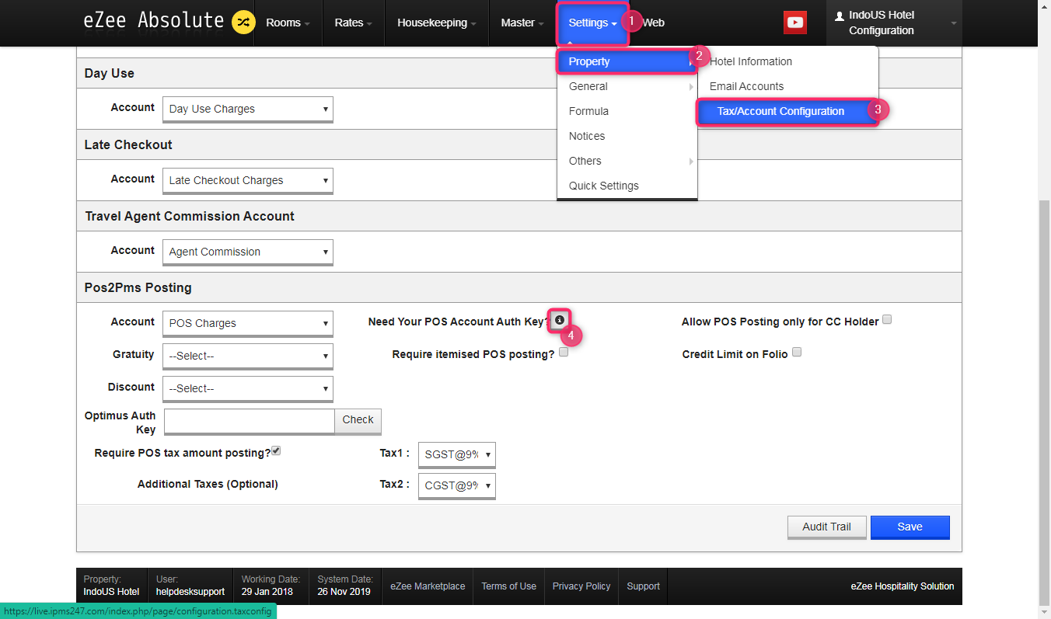Click the Pos2Pms Posting section header
Viewport: 1051px width, 619px height.
138,287
